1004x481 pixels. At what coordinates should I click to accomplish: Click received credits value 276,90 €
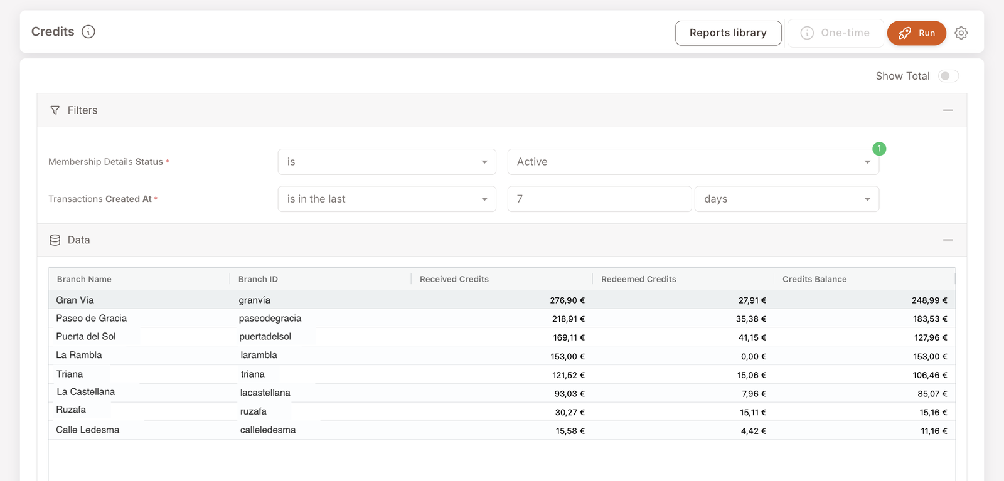coord(567,300)
